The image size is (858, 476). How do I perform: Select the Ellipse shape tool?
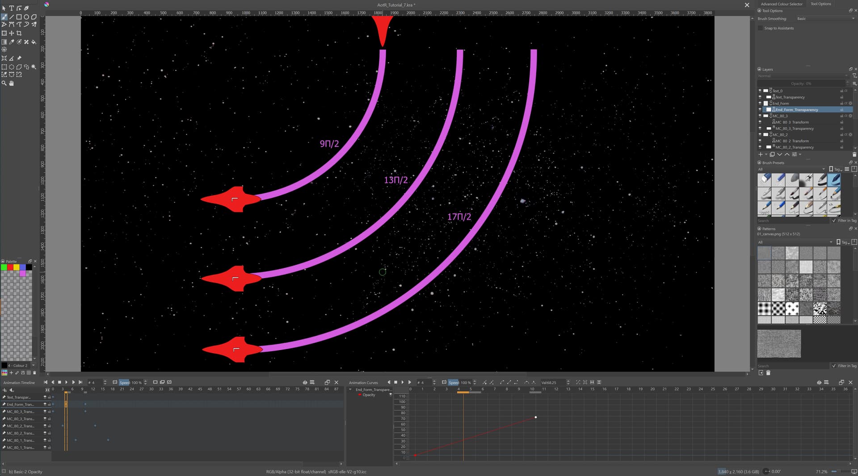26,17
